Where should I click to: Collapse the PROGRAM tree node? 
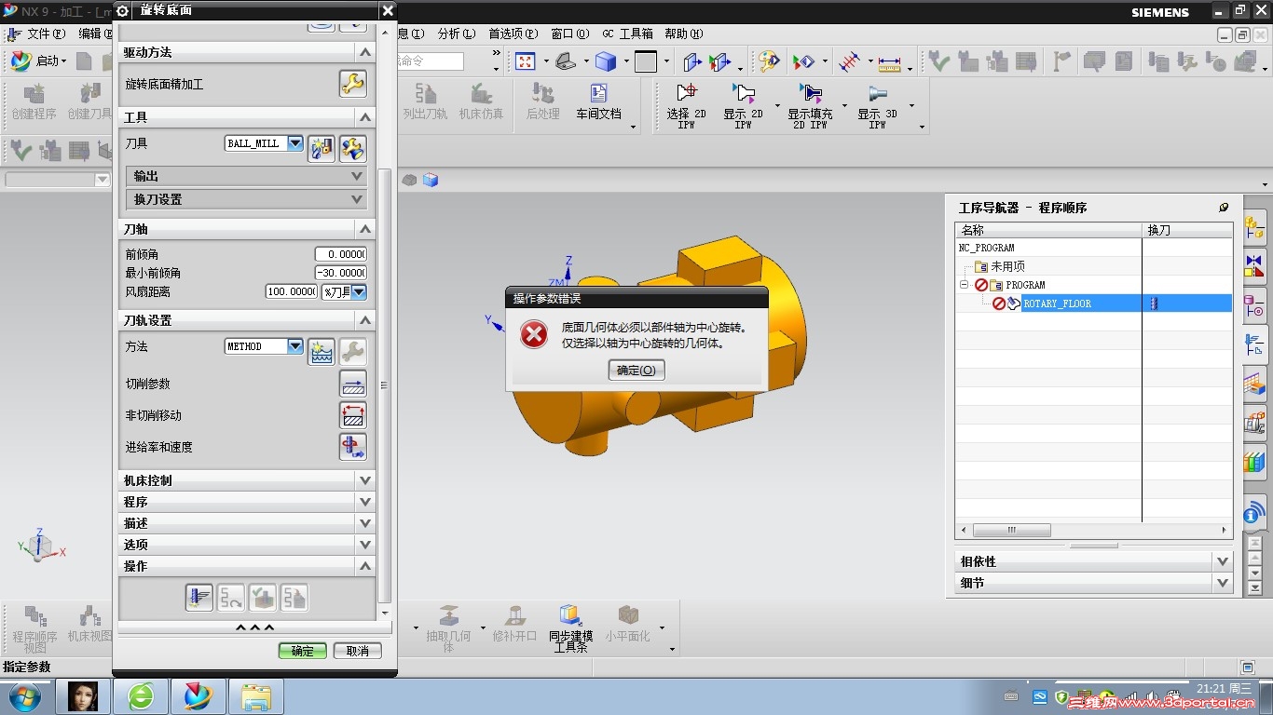[x=965, y=285]
